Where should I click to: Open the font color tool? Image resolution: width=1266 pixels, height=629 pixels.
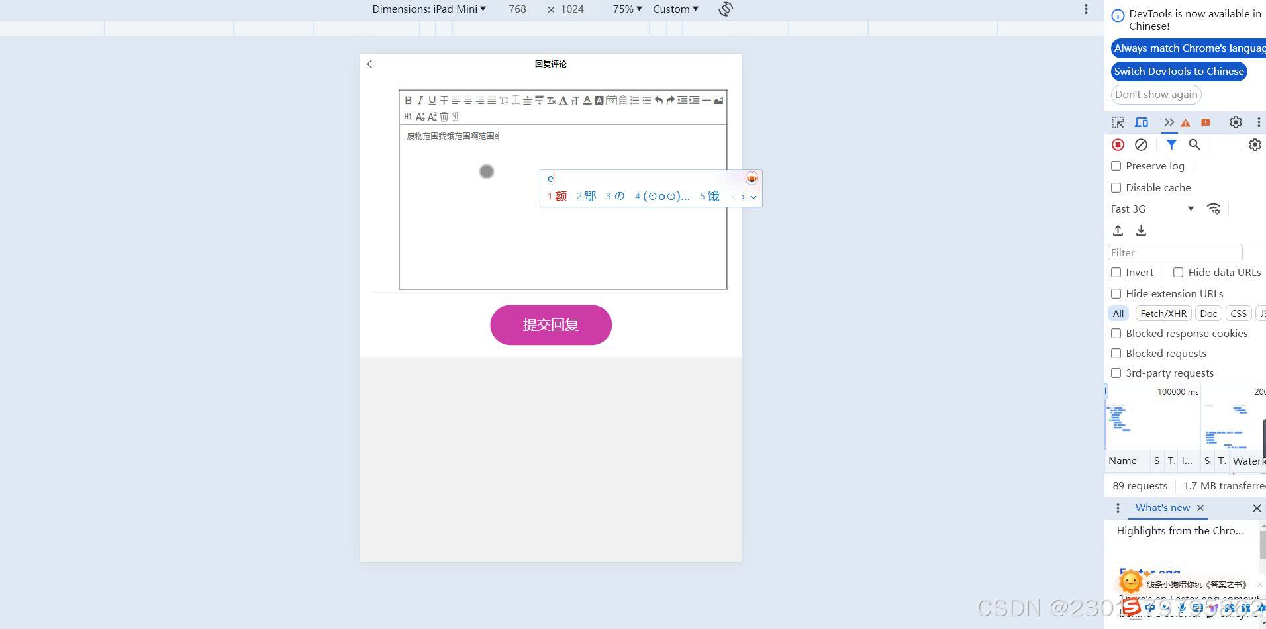coord(587,101)
